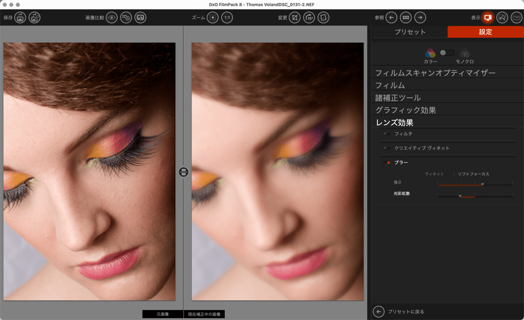Expand the フィルム section

point(390,85)
